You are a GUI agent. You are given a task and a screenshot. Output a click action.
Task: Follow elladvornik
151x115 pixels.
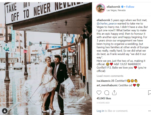pyautogui.click(x=130, y=7)
